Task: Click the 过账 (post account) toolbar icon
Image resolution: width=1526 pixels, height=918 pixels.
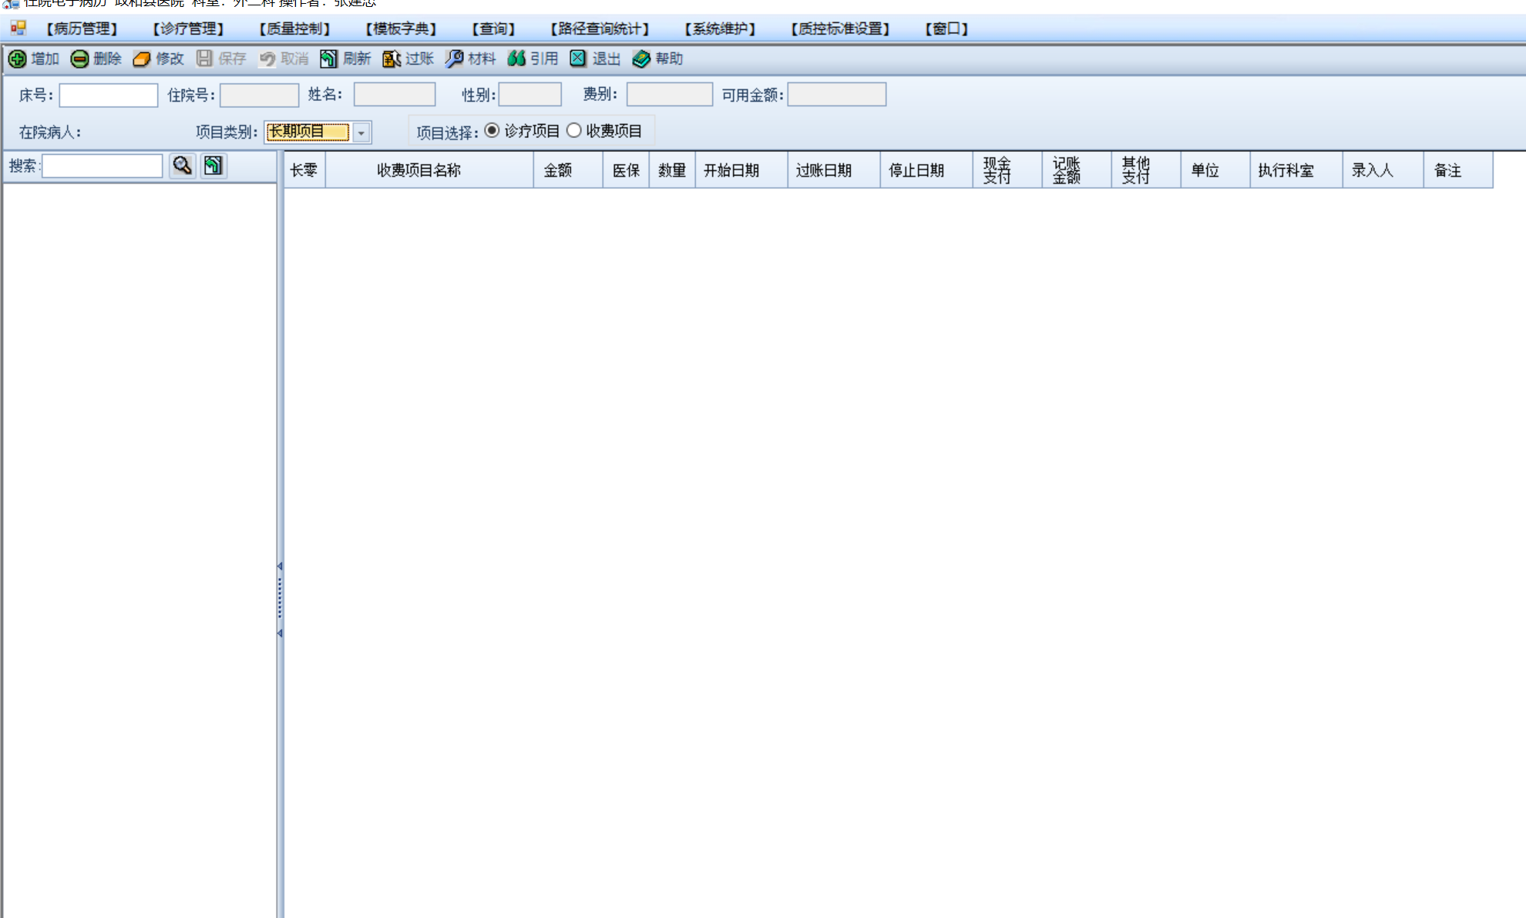Action: pos(392,59)
